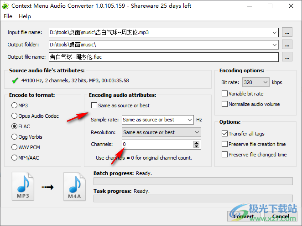Click the Output file name text field

(164, 57)
